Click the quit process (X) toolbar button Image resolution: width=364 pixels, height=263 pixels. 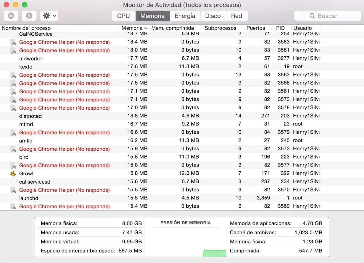(11, 16)
